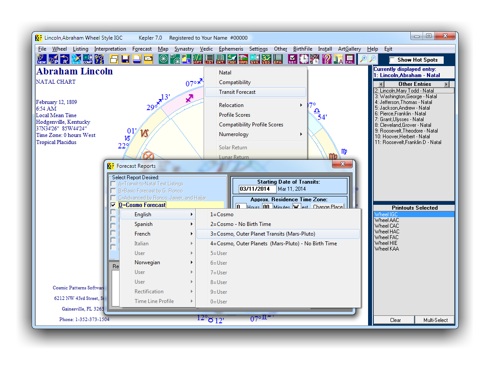489x377 pixels.
Task: Click Other Entries left arrow
Action: (x=381, y=84)
